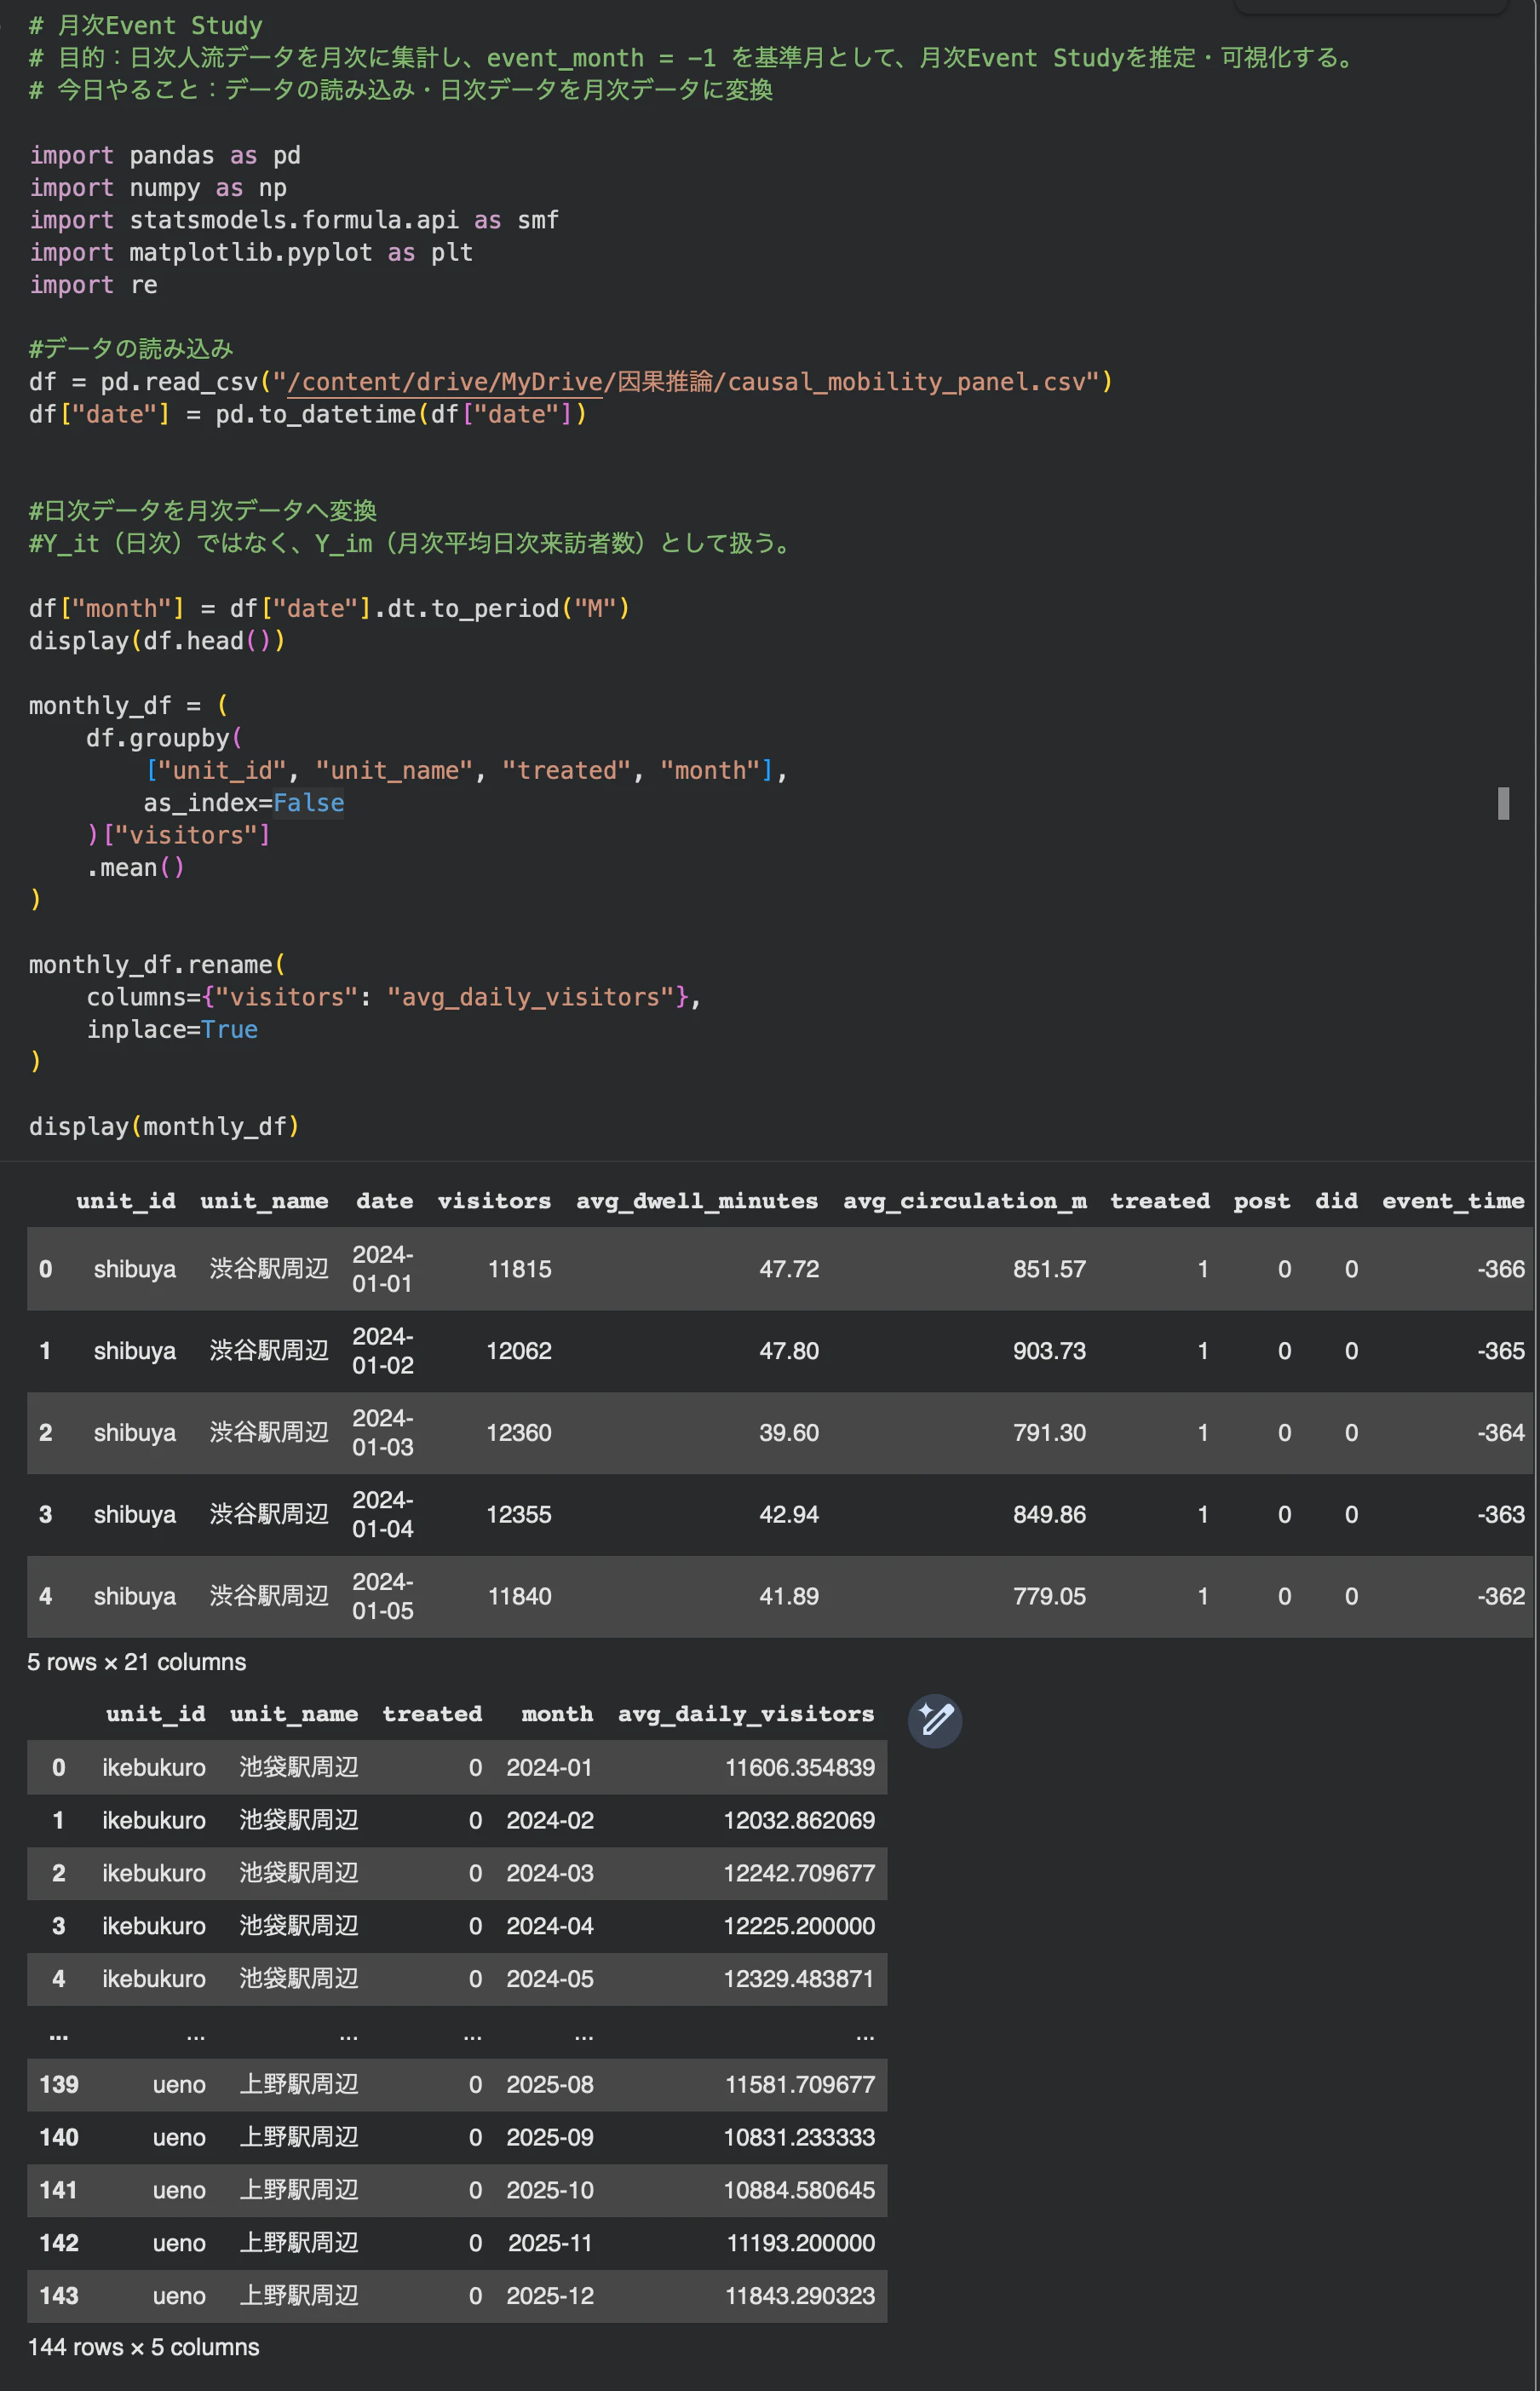Click the 'did' column header

tap(1336, 1201)
